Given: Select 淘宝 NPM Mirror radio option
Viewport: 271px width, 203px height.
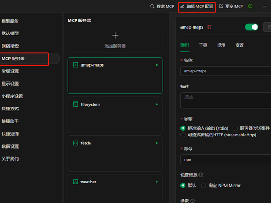Looking at the screenshot, I should (204, 186).
